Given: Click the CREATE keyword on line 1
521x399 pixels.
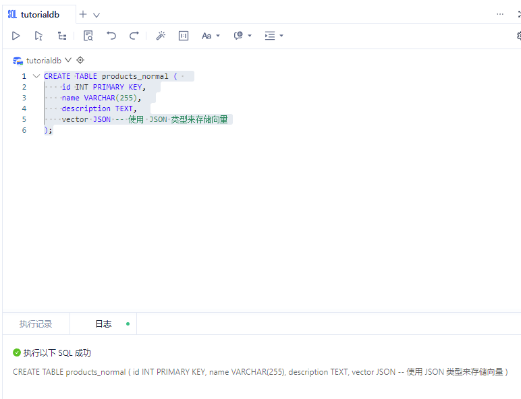Looking at the screenshot, I should tap(57, 76).
